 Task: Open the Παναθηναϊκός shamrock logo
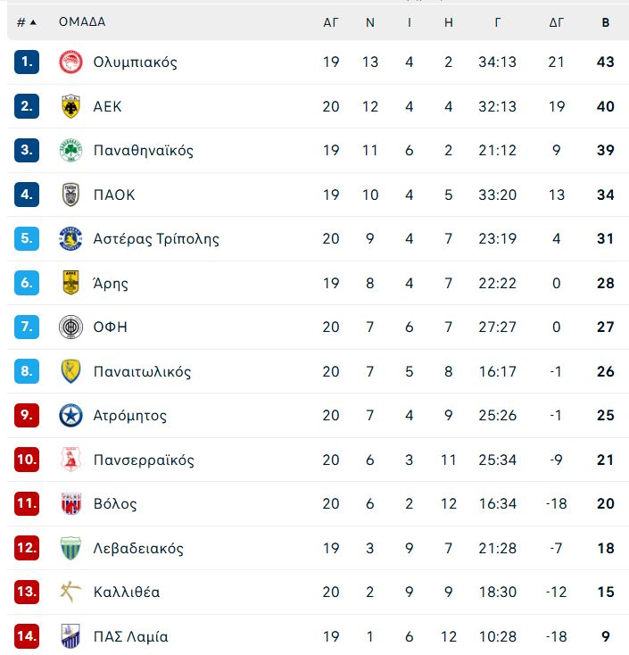(x=70, y=151)
